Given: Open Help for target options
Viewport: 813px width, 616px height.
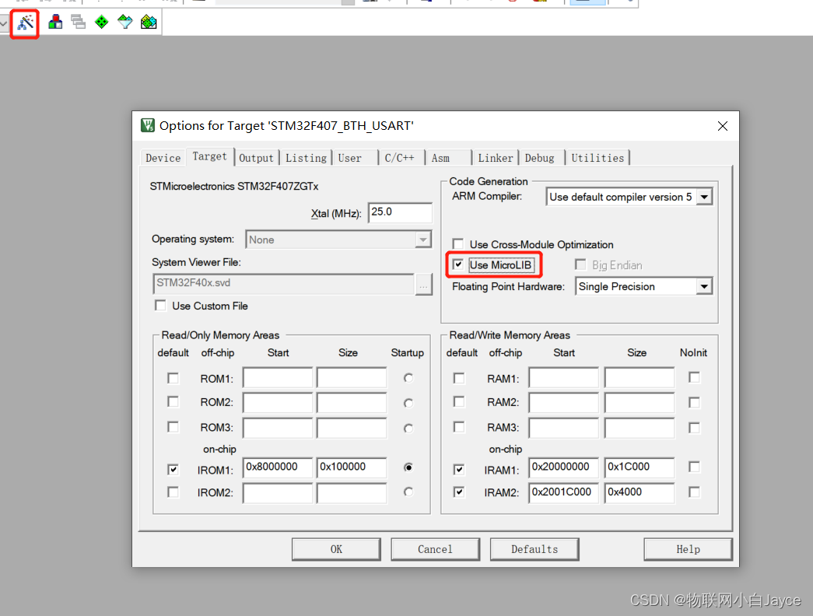Looking at the screenshot, I should click(688, 549).
